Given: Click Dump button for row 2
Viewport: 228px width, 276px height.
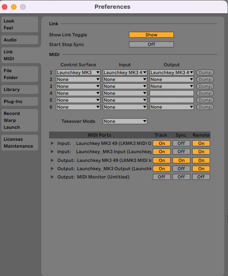Looking at the screenshot, I should click(205, 80).
